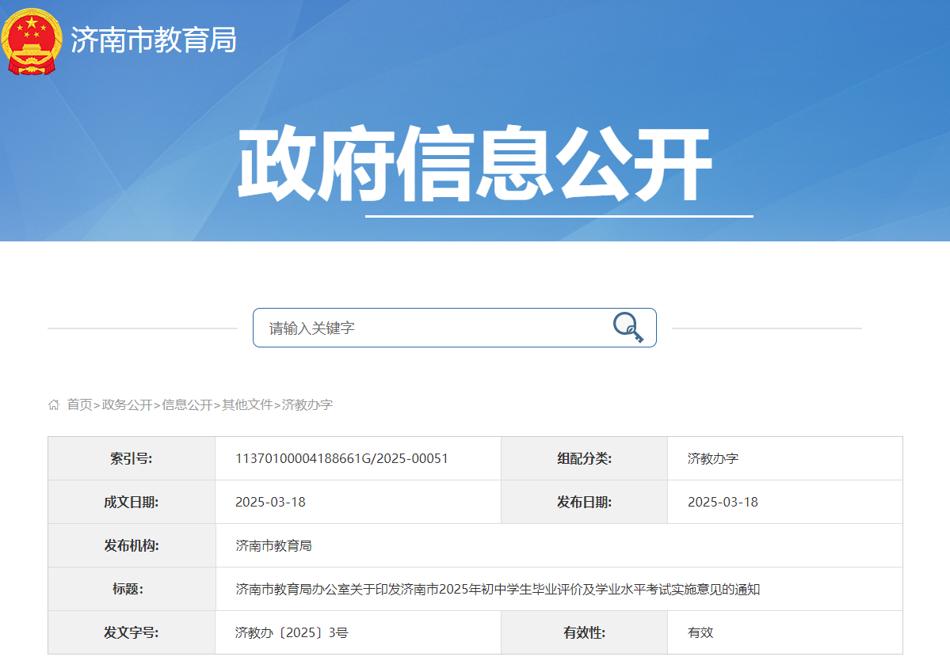Open 首页 breadcrumb link
Viewport: 950px width, 668px height.
79,404
